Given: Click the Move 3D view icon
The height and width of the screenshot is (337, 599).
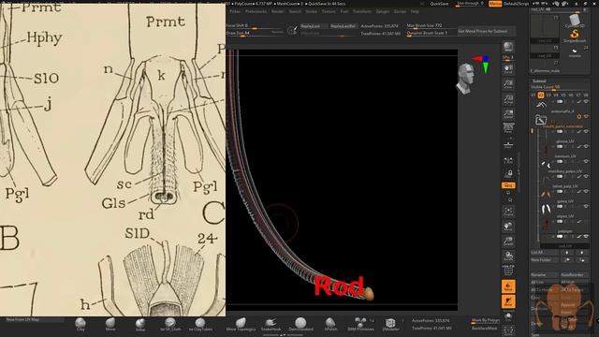Looking at the screenshot, I should pyautogui.click(x=508, y=227).
